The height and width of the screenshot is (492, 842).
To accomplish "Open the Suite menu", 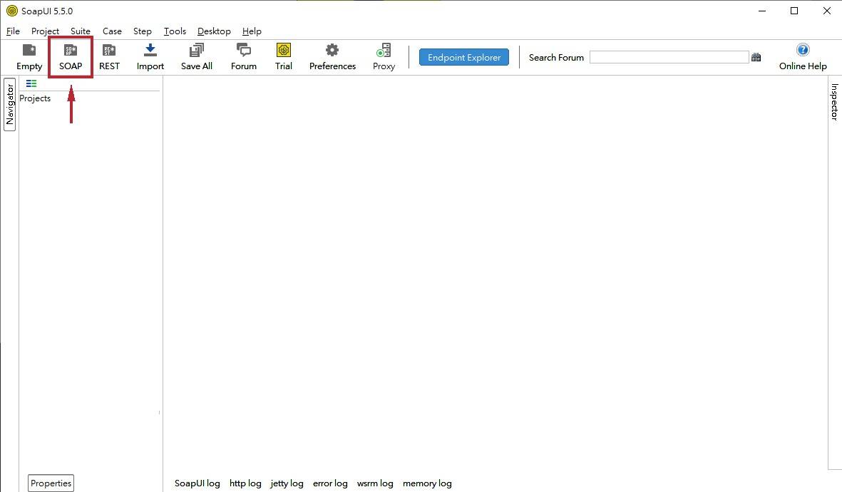I will click(81, 31).
